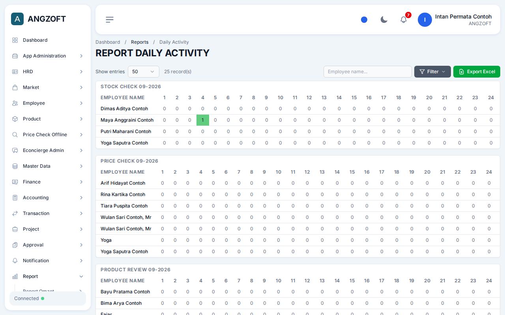Toggle the sidebar hamburger menu
The height and width of the screenshot is (315, 505).
pos(110,20)
